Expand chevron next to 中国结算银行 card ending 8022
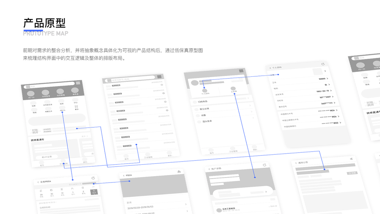 (x=340, y=123)
